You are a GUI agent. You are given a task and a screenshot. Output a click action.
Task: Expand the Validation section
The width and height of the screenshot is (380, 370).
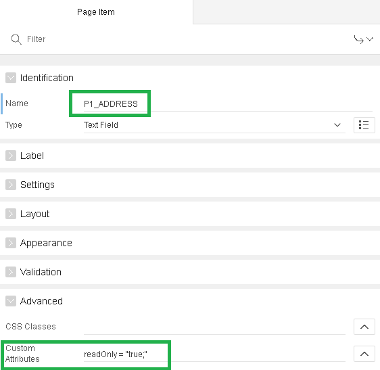pos(11,272)
